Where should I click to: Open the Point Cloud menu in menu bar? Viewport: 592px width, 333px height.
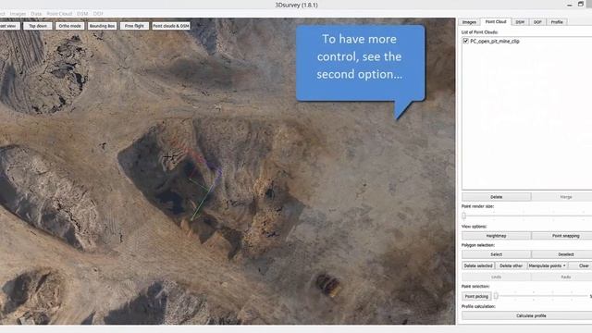point(59,14)
